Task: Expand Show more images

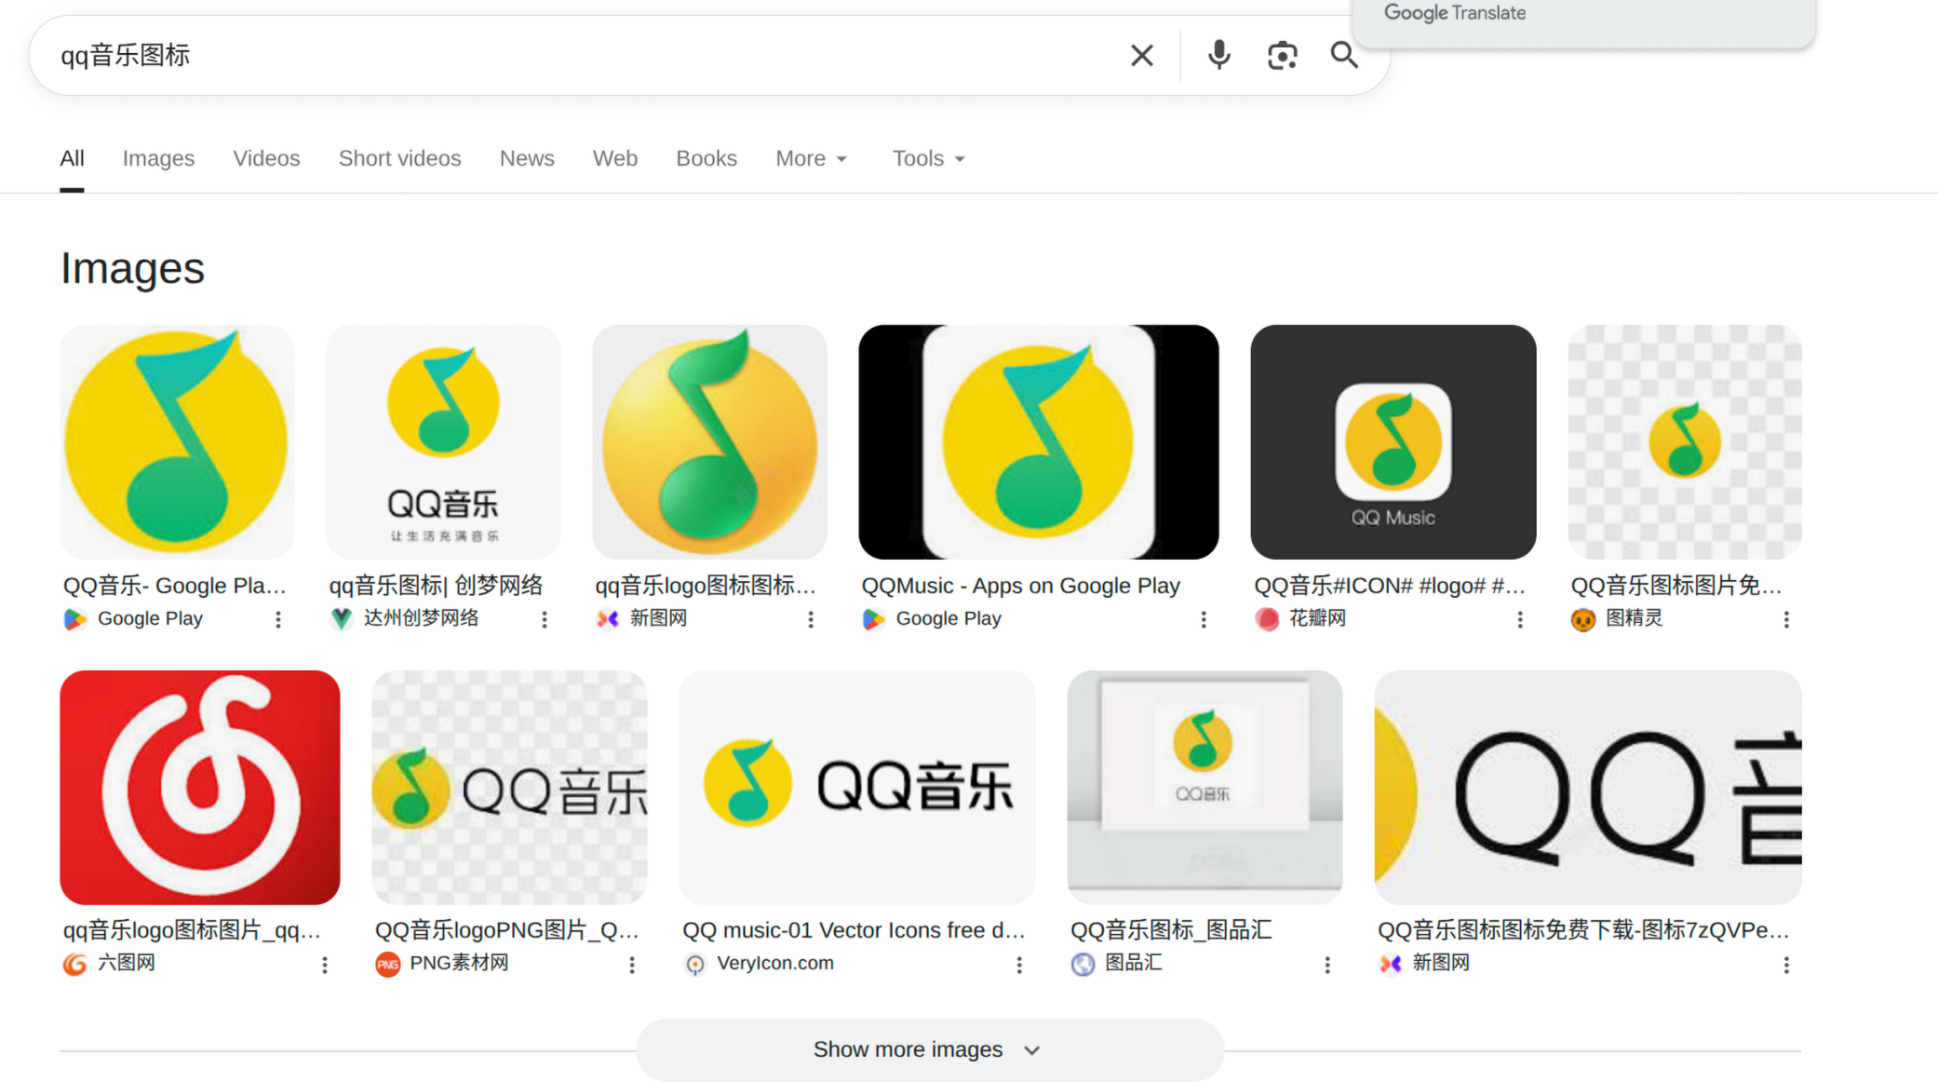Action: point(929,1049)
